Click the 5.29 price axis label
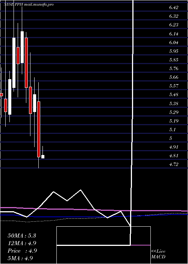Image resolution: width=188 pixels, height=264 pixels. pos(174,112)
